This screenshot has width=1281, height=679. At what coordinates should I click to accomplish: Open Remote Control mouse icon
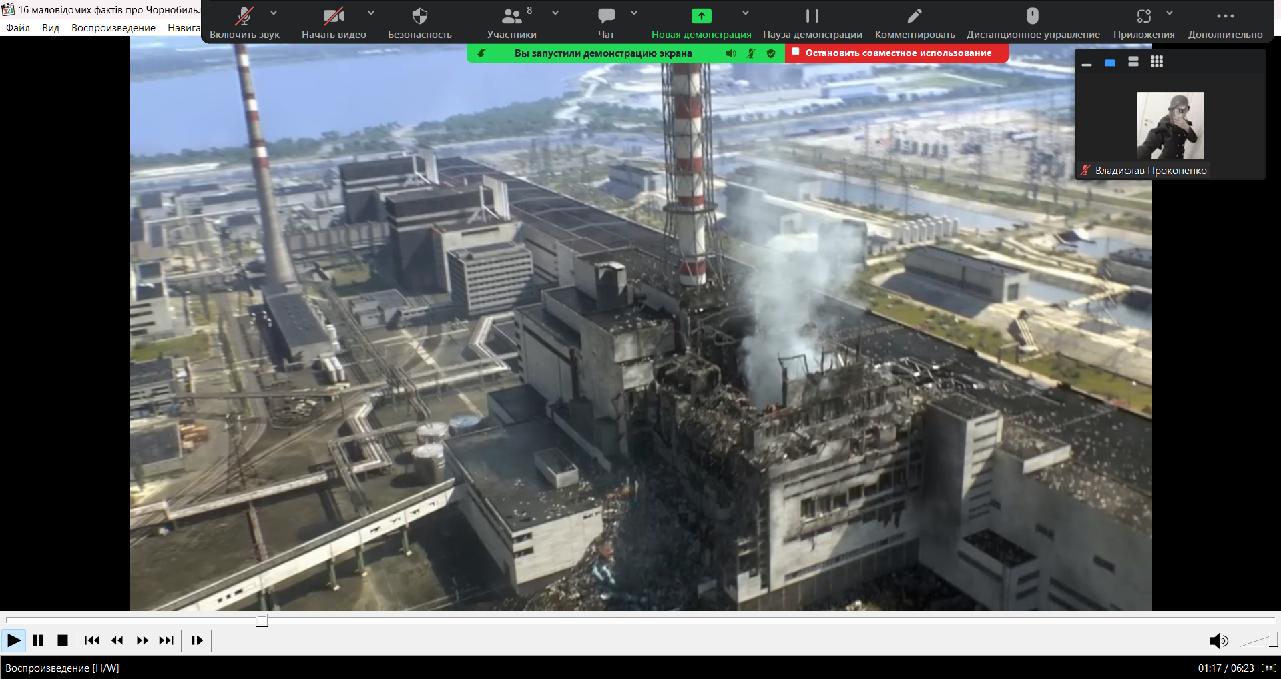coord(1032,17)
